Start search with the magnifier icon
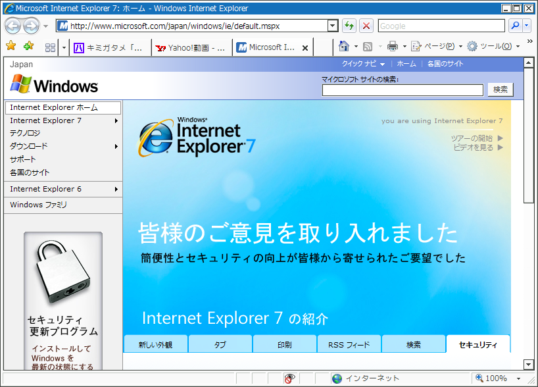 (515, 26)
